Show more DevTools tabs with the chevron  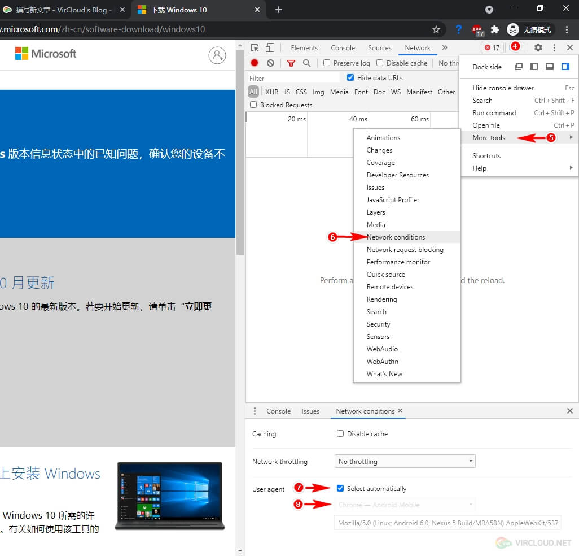445,47
